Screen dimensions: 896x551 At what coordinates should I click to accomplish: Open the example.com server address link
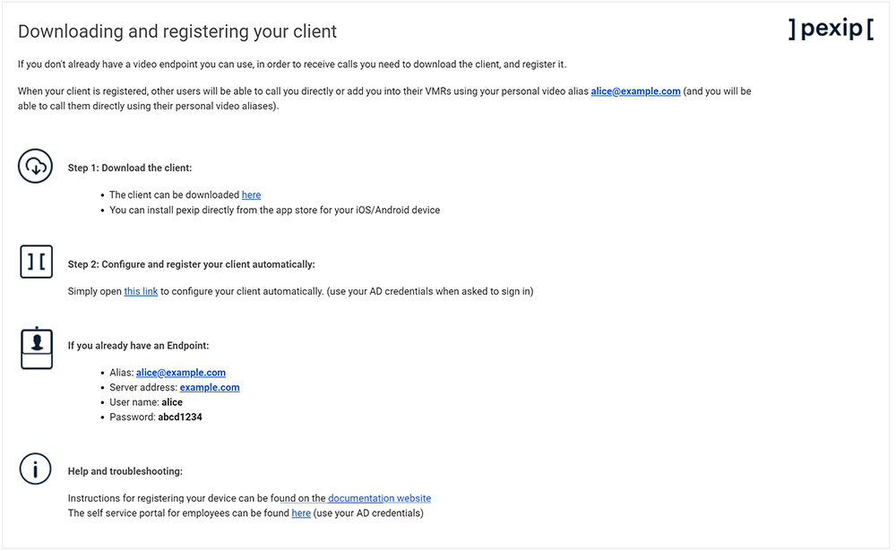click(210, 388)
